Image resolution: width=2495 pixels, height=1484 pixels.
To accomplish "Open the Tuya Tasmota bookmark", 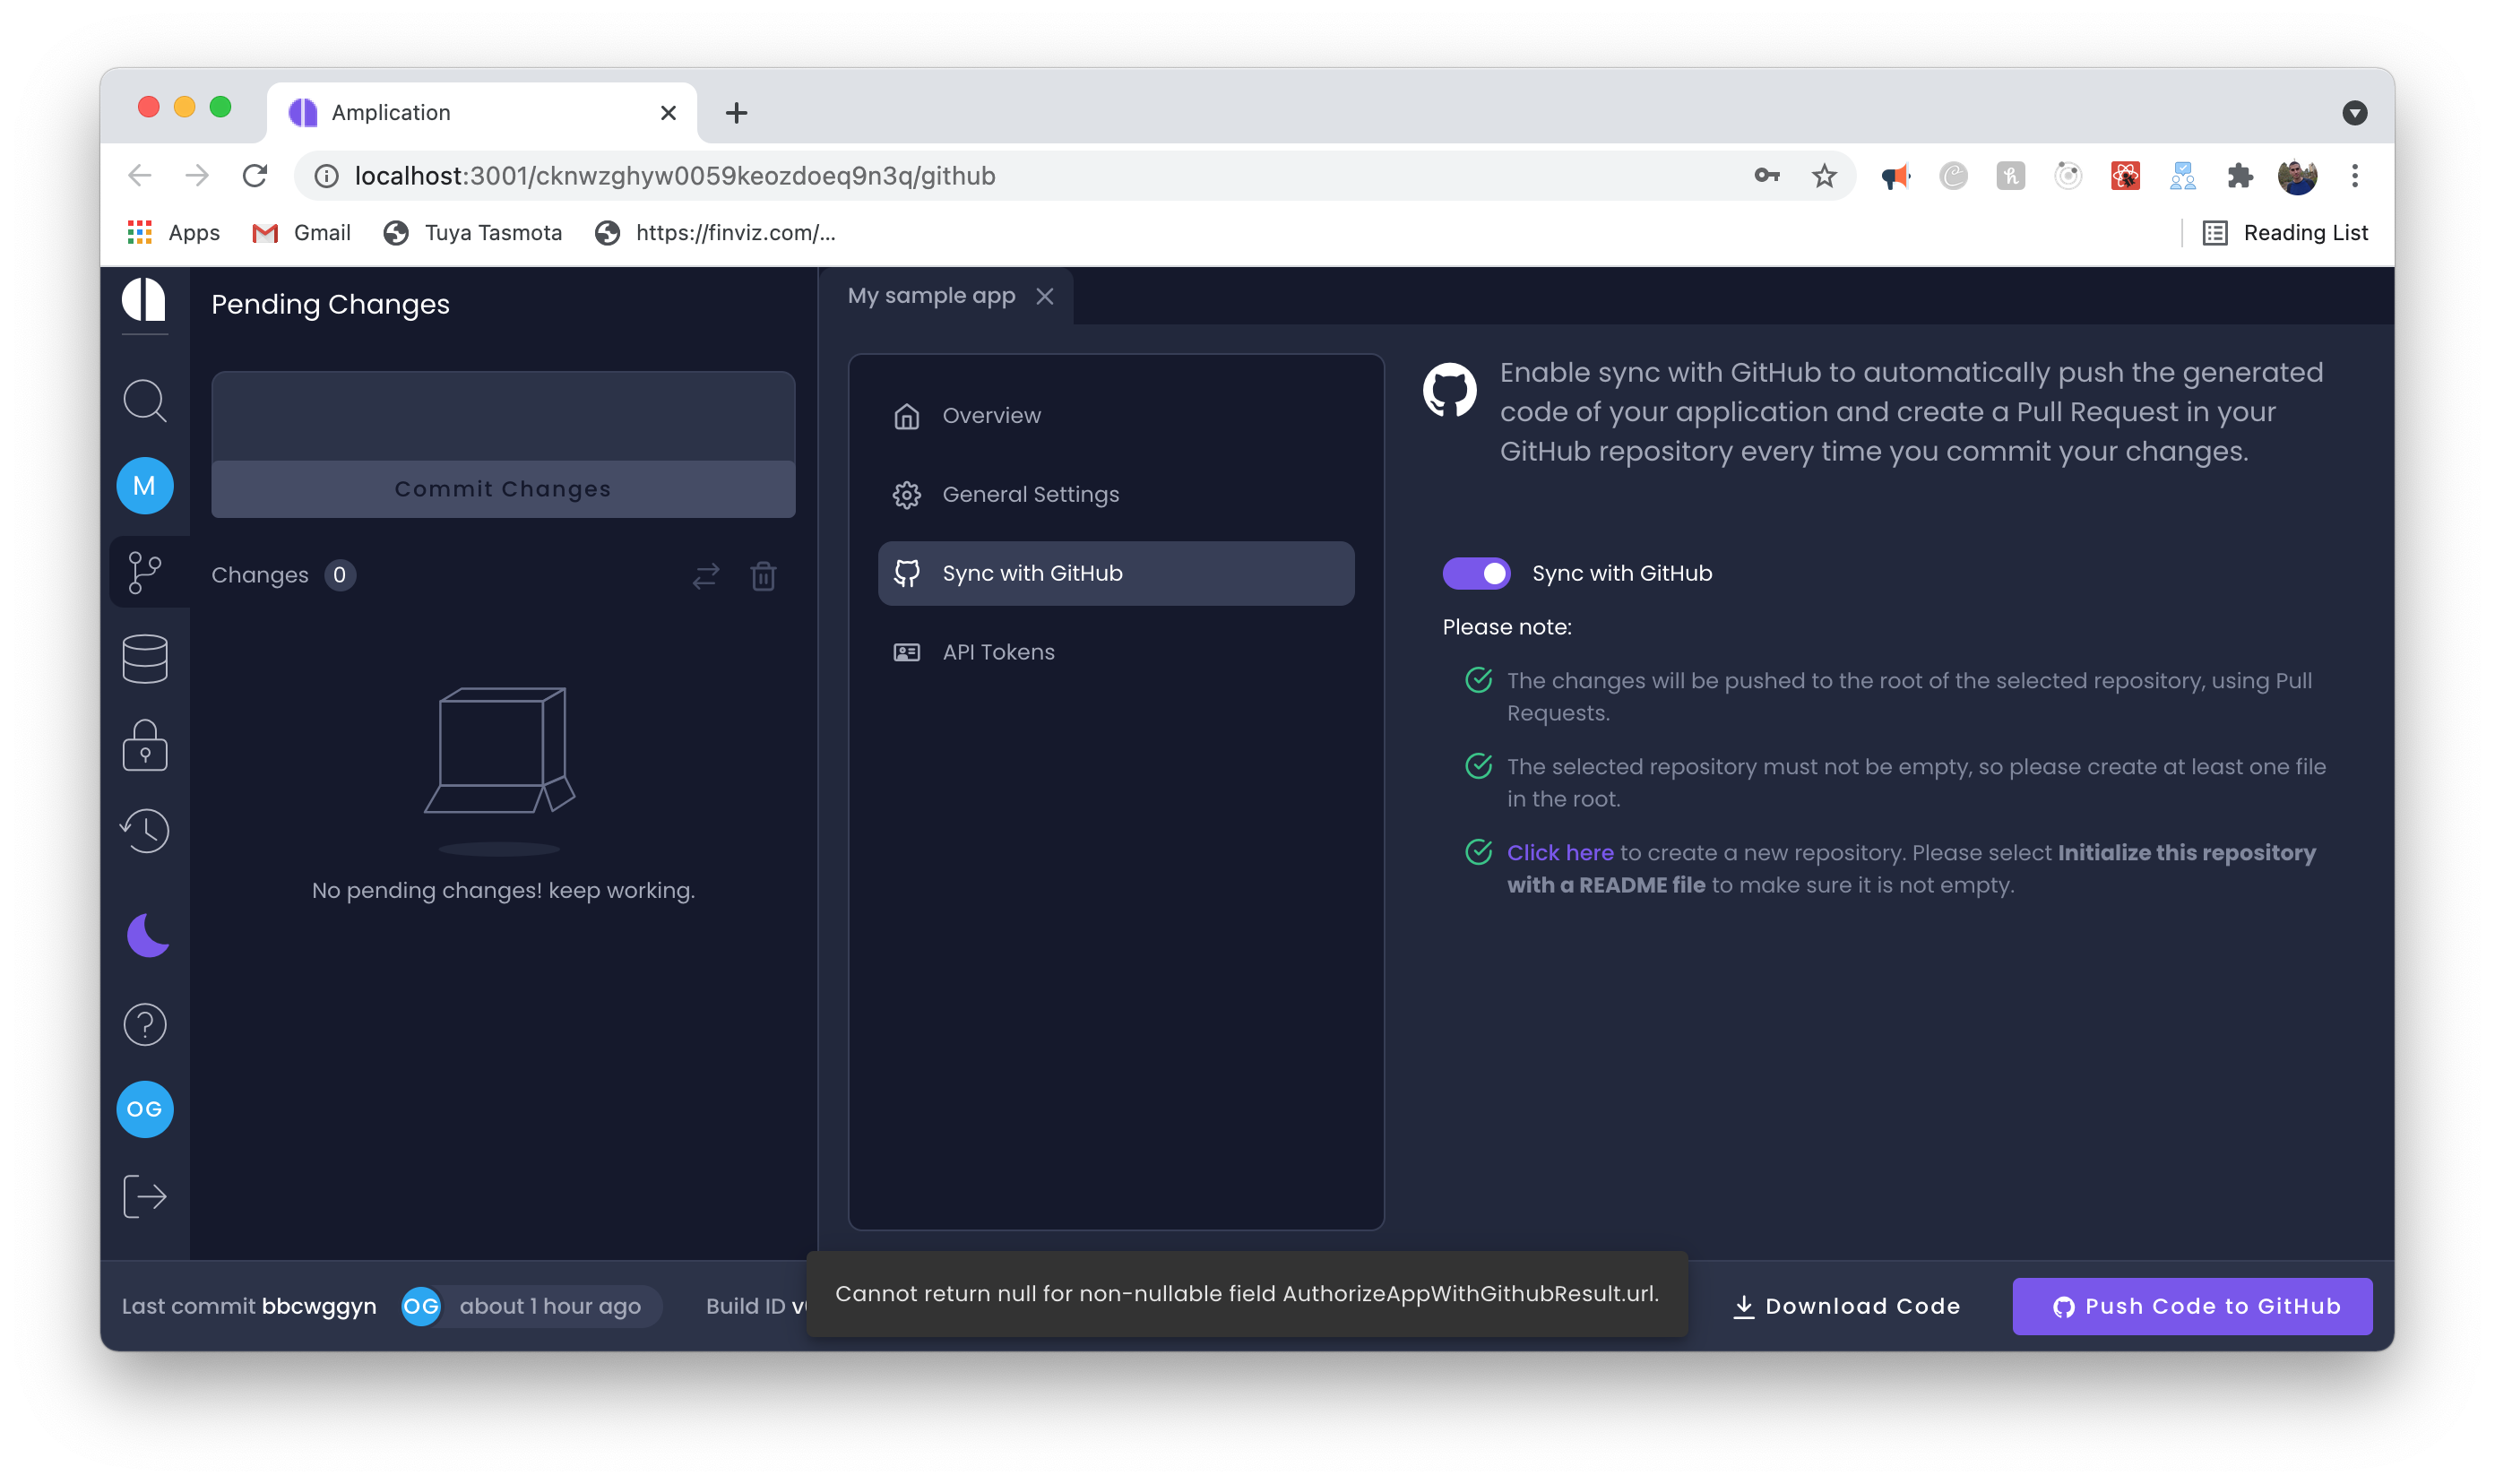I will coord(473,233).
